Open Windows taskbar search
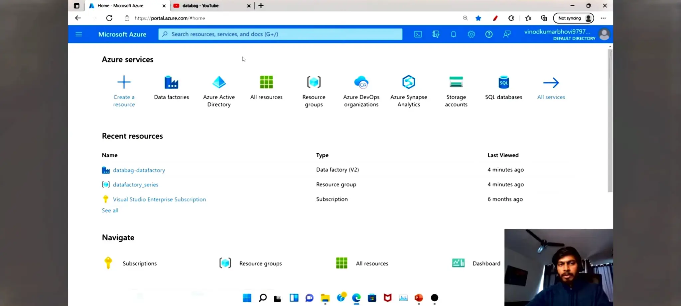 [263, 298]
